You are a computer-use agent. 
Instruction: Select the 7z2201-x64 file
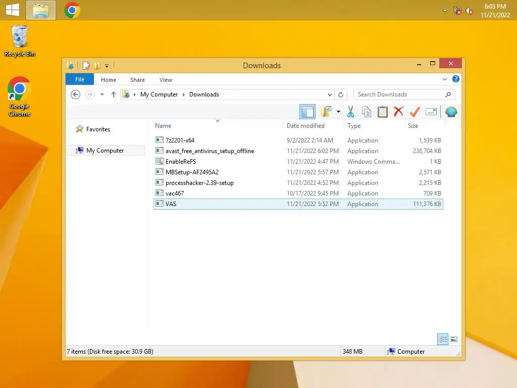pos(298,140)
